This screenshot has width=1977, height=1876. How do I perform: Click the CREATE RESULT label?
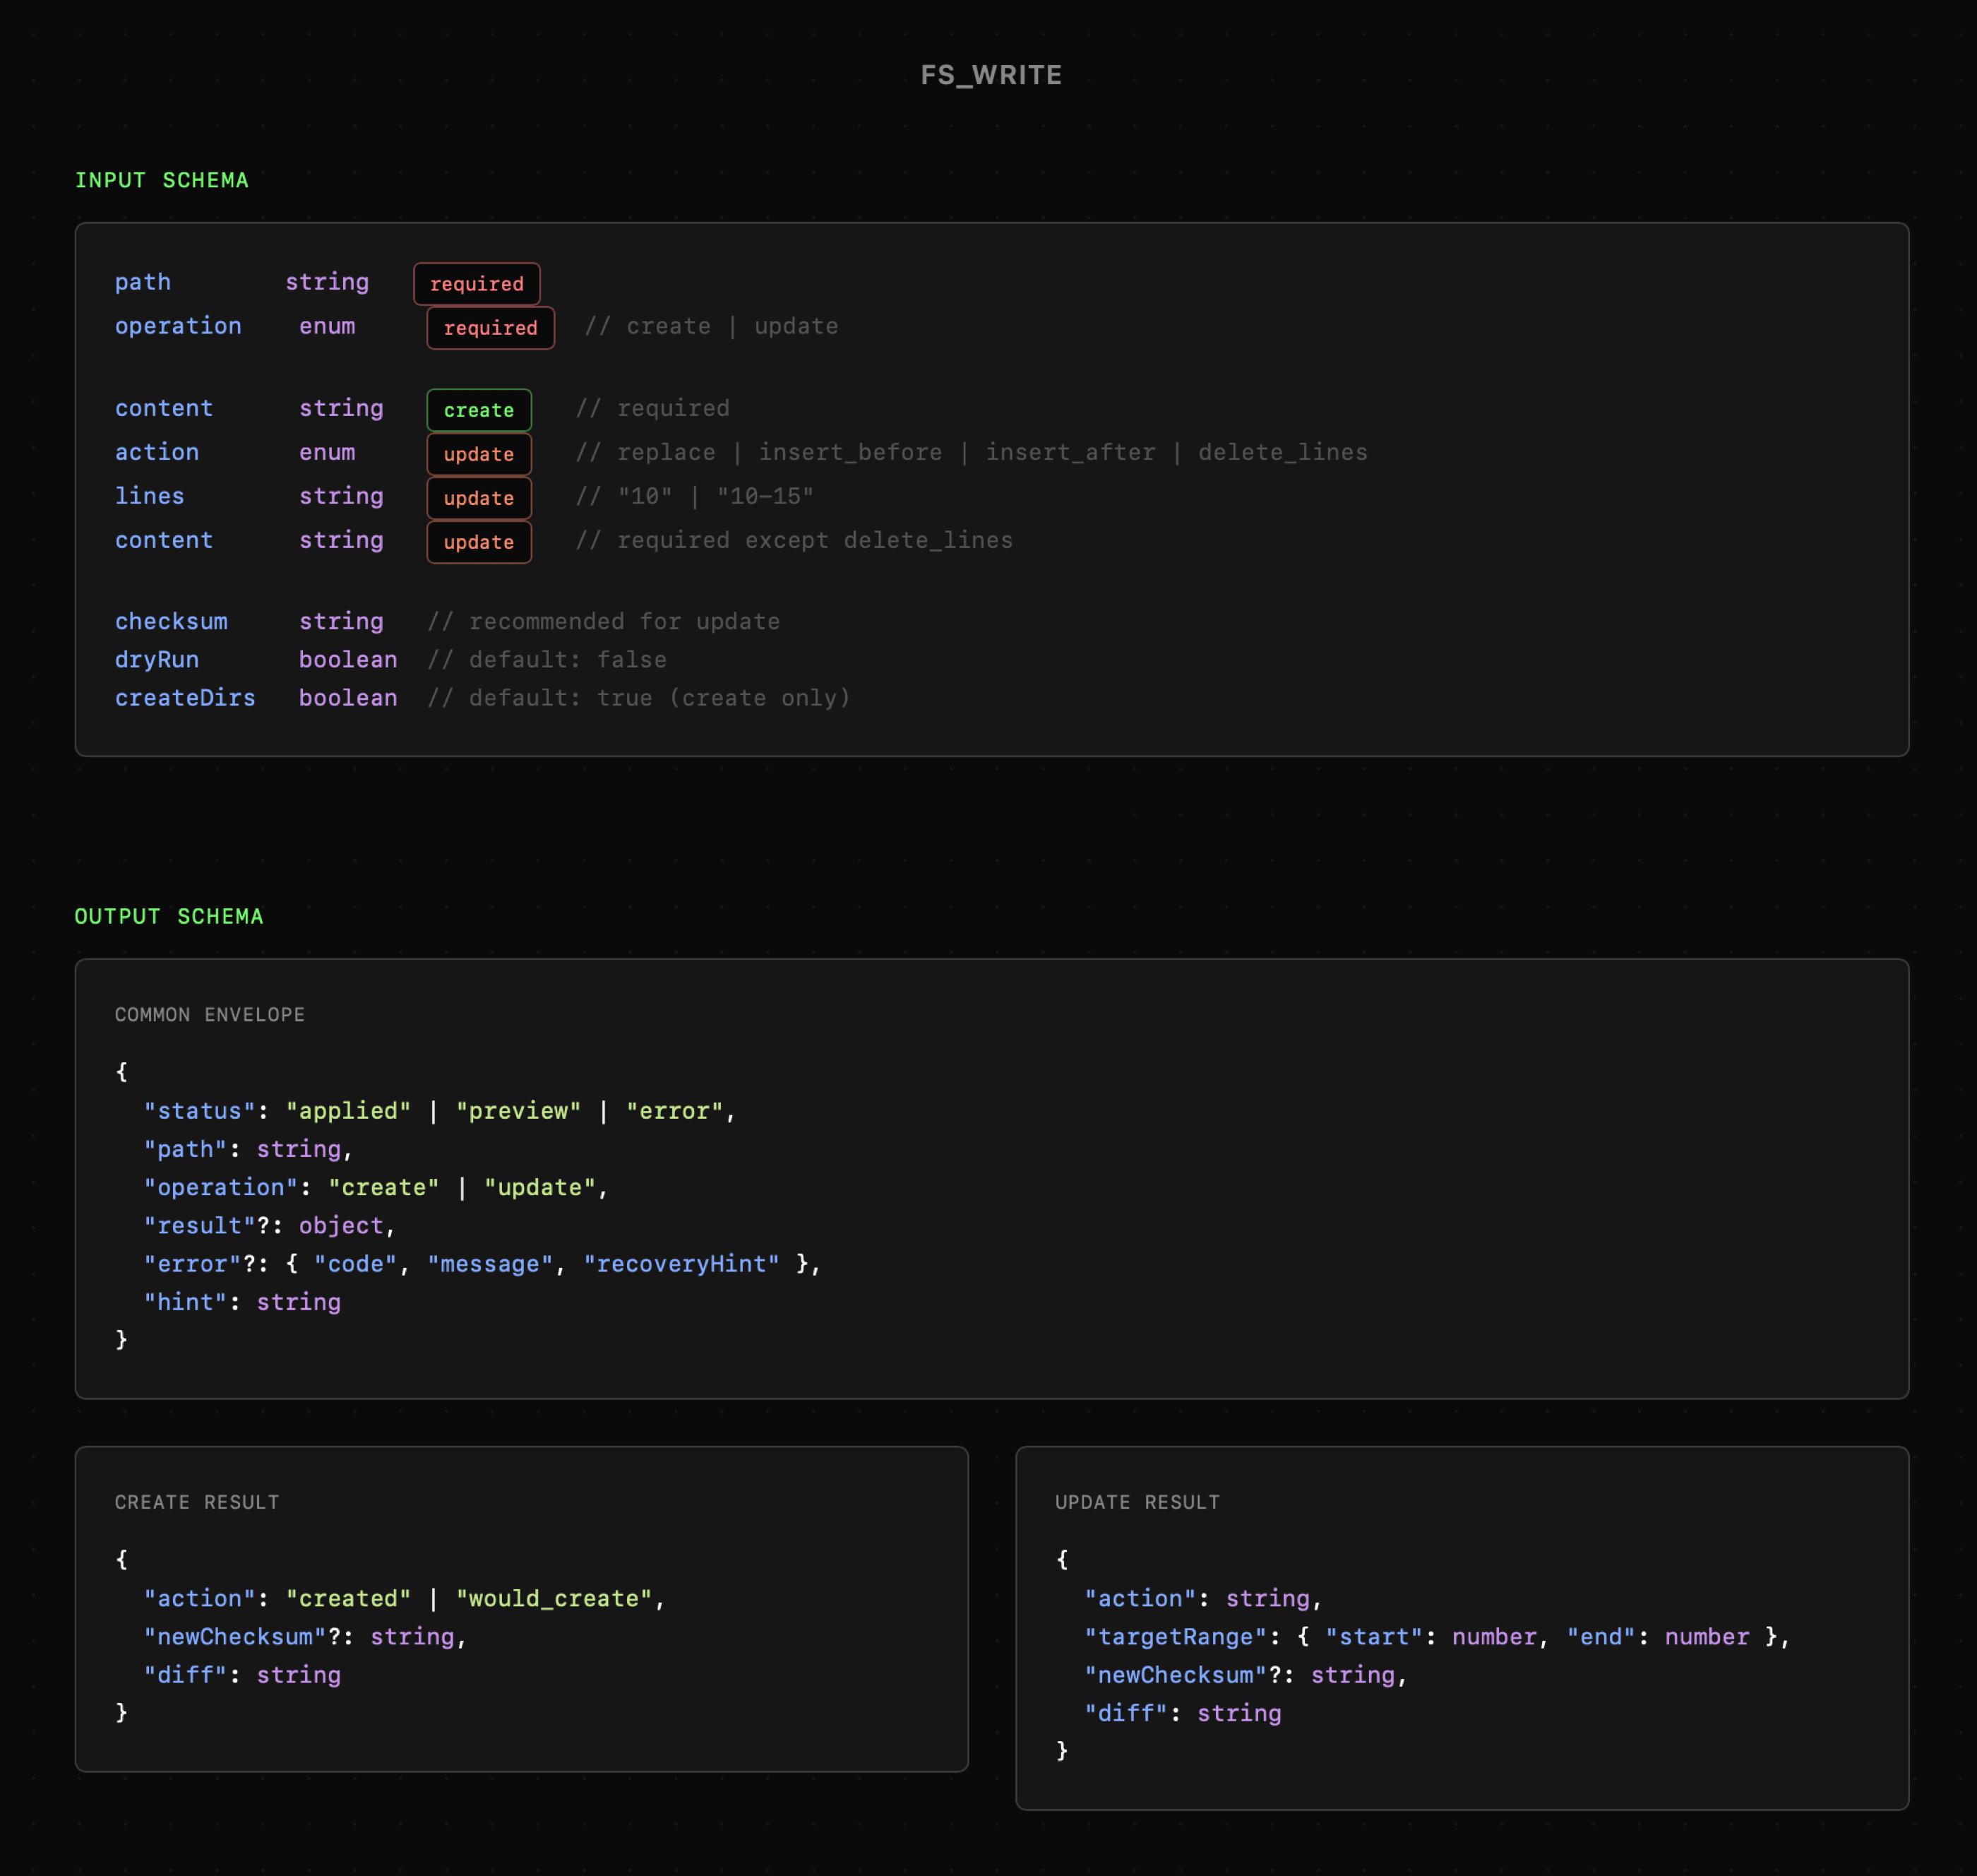197,1502
